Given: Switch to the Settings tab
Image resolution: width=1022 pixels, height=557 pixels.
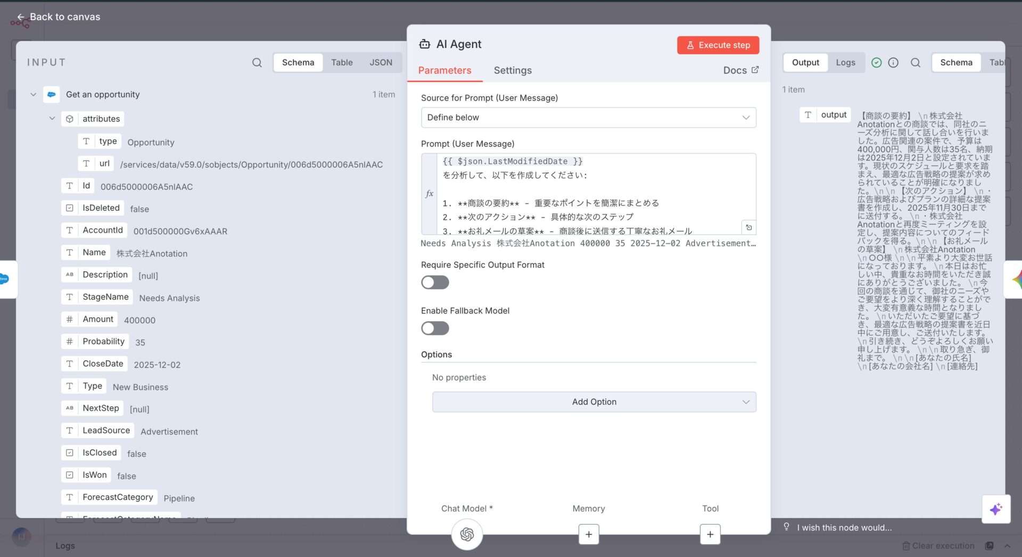Looking at the screenshot, I should click(x=512, y=71).
